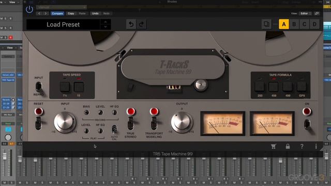331x186 pixels.
Task: Select tape speed 7½ button
Action: 65,87
